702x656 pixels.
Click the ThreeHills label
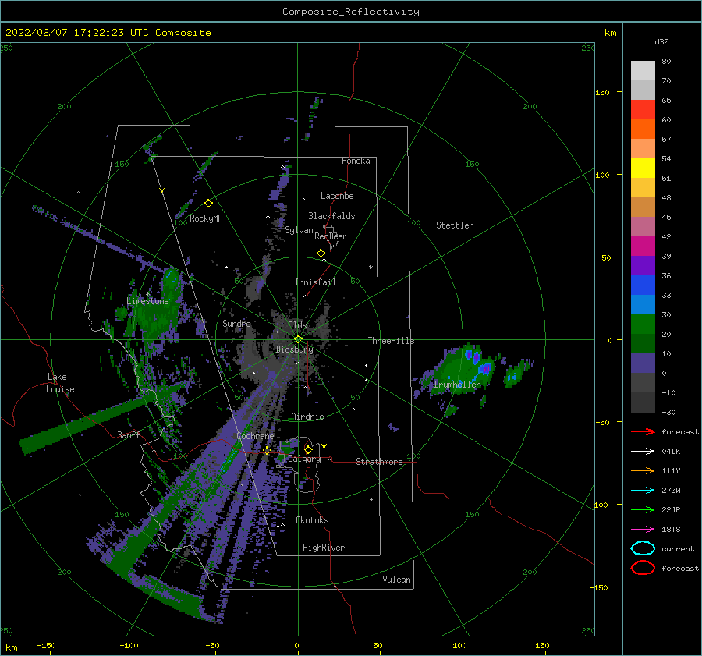(x=392, y=341)
